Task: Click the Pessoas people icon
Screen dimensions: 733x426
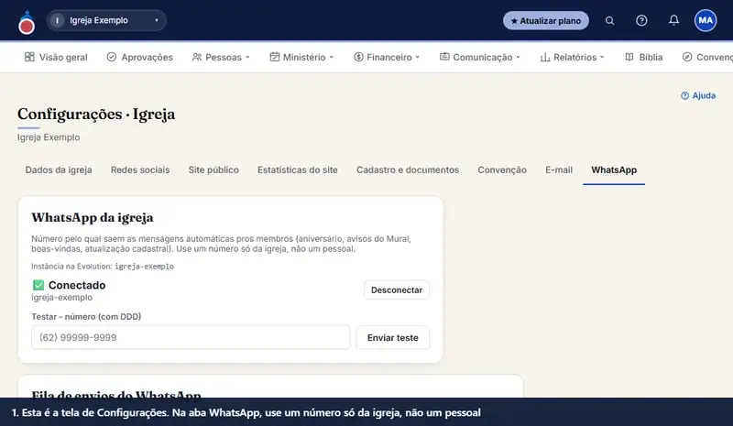Action: pos(197,57)
